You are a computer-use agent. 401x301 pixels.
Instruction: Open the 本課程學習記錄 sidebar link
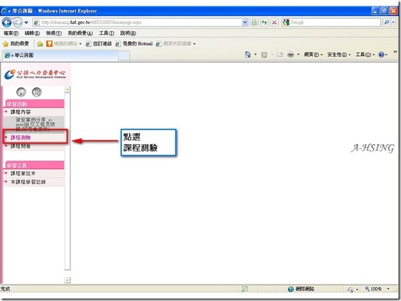click(x=28, y=182)
